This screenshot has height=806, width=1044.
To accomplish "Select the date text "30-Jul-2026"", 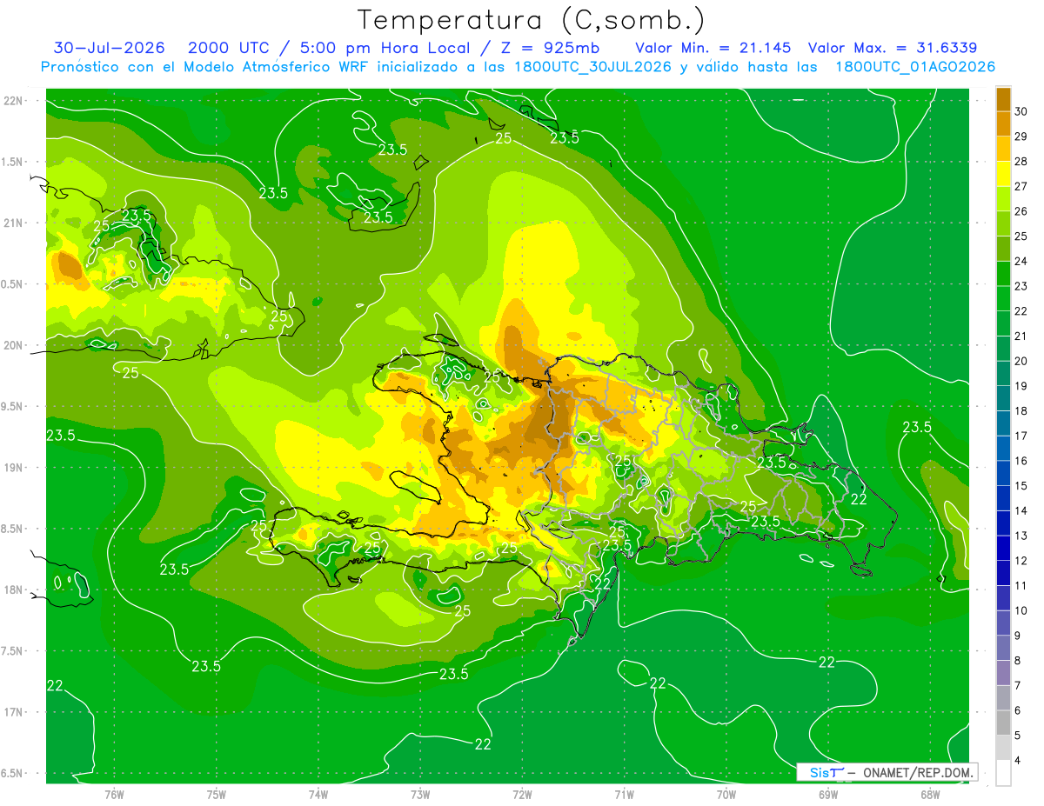I will point(110,48).
